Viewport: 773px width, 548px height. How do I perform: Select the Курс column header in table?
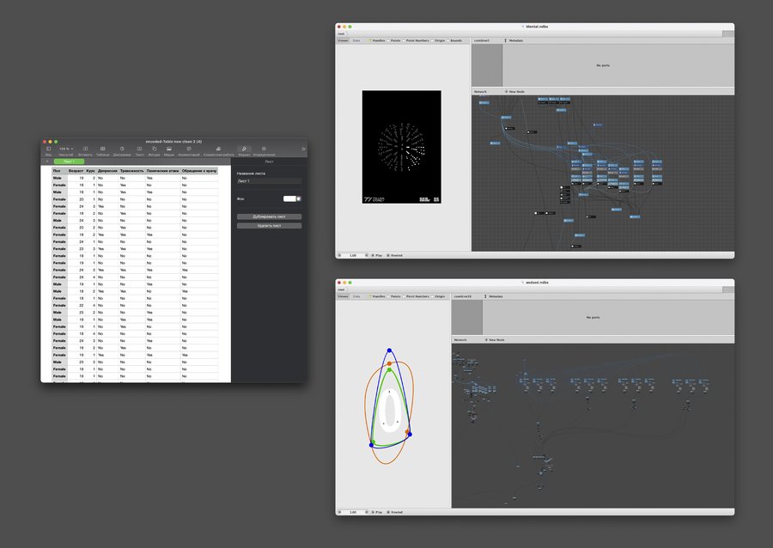[91, 171]
